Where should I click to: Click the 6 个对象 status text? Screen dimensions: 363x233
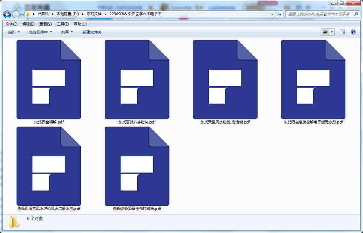pyautogui.click(x=35, y=218)
